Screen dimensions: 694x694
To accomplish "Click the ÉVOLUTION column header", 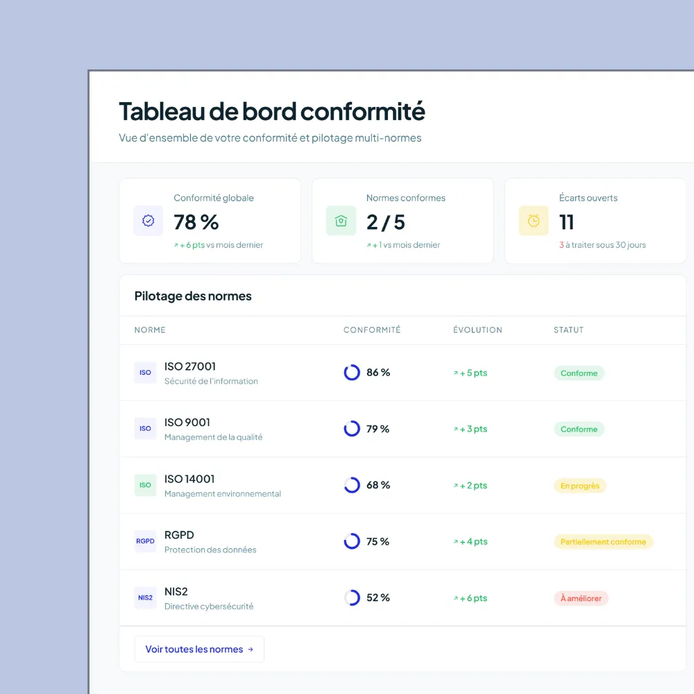I will pos(477,330).
